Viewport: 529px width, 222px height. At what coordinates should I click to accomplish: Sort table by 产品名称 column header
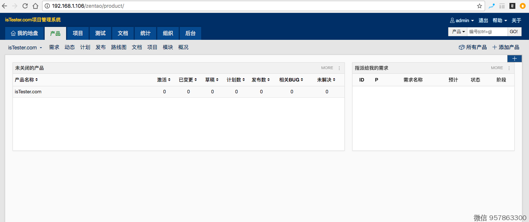tap(26, 80)
